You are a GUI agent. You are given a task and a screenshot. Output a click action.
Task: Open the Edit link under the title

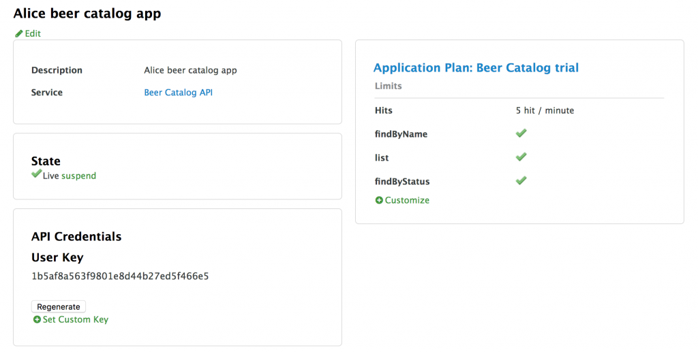pos(33,33)
